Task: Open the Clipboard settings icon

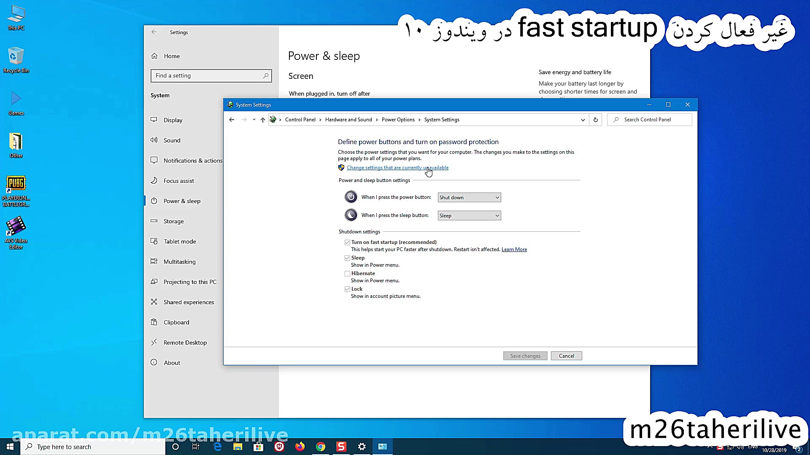Action: click(x=154, y=322)
